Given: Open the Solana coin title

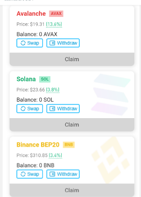Looking at the screenshot, I should coord(26,79).
